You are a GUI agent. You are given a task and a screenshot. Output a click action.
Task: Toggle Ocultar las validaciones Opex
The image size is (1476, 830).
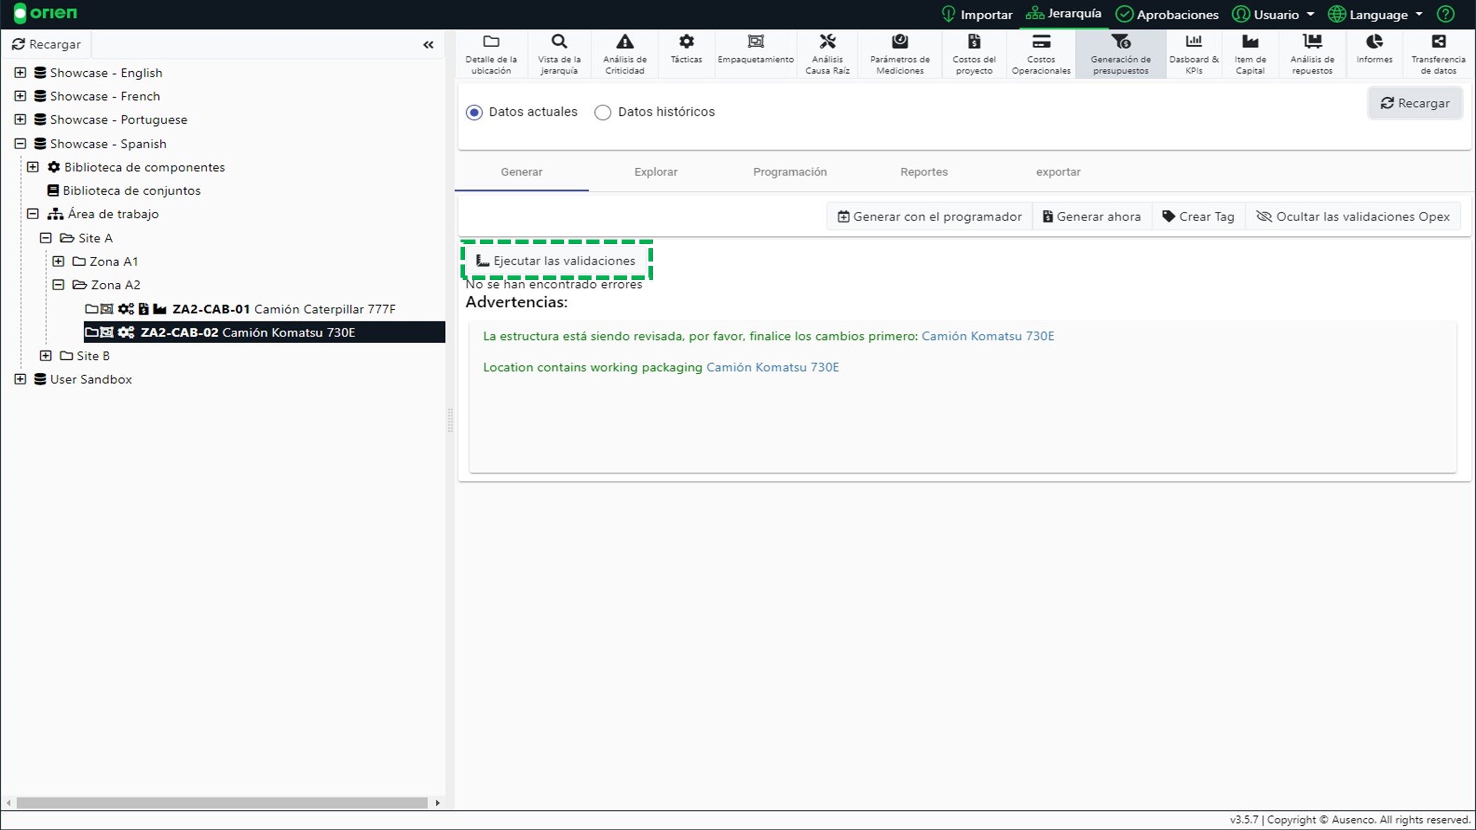tap(1353, 216)
